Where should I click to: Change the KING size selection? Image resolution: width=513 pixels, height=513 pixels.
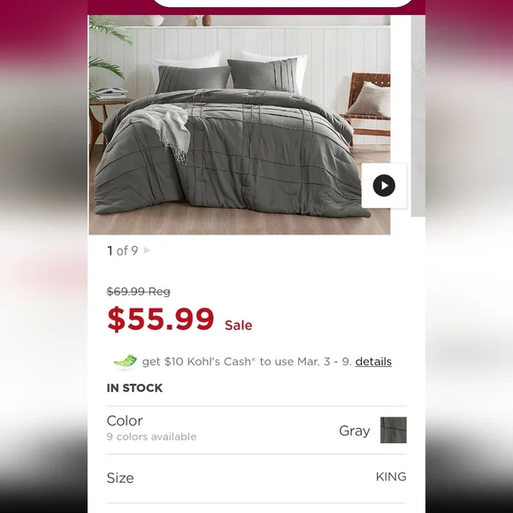point(391,477)
